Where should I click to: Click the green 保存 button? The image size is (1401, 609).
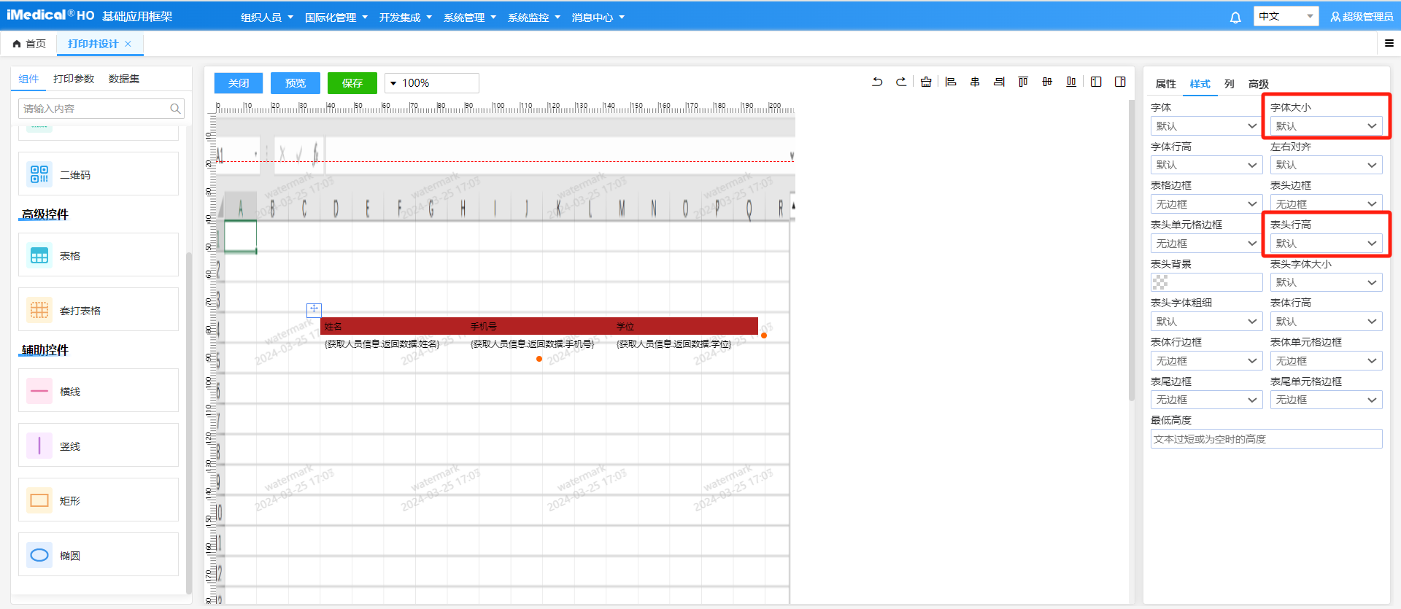pyautogui.click(x=352, y=83)
